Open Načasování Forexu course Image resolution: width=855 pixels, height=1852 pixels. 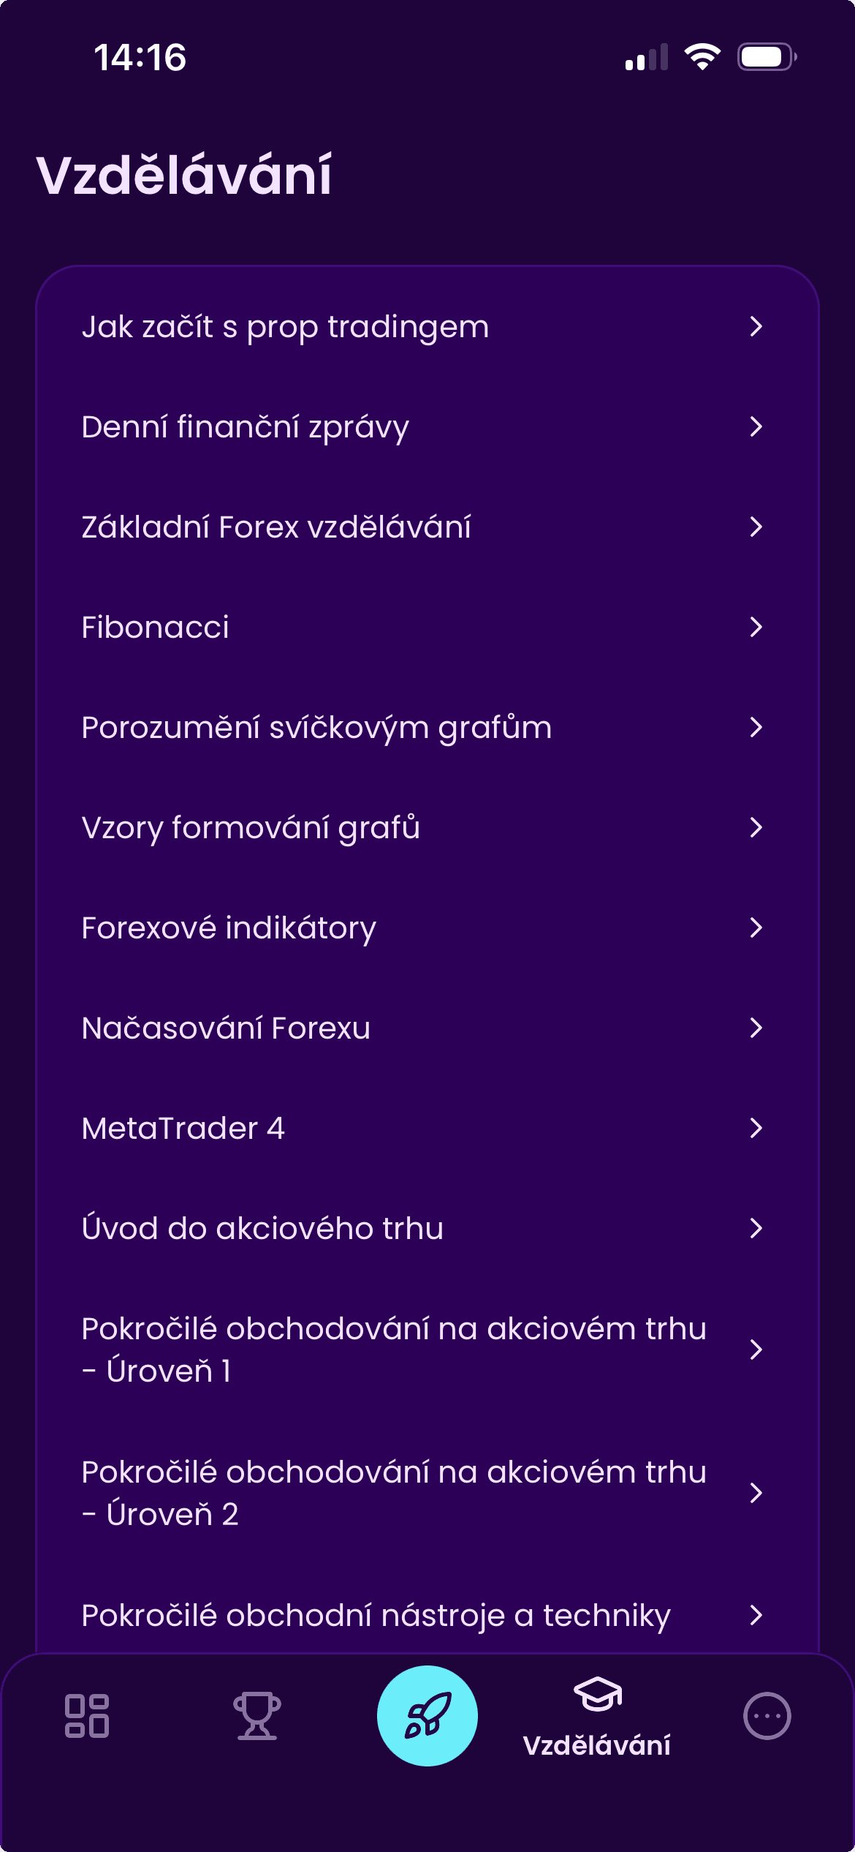pyautogui.click(x=427, y=1028)
